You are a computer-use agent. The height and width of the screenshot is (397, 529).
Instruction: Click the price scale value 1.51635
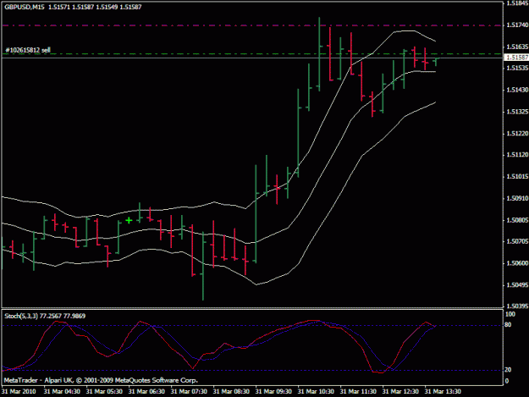coord(517,47)
